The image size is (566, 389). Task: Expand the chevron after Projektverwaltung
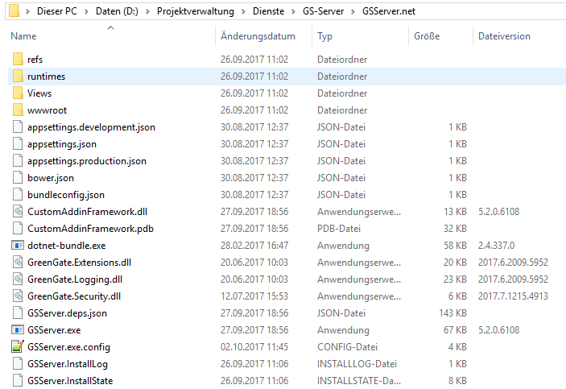pyautogui.click(x=243, y=11)
